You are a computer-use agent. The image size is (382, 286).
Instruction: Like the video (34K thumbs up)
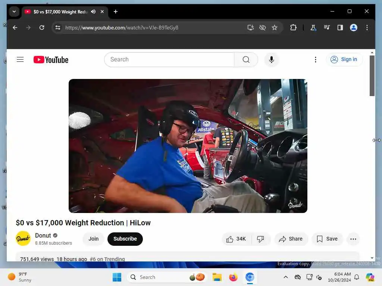(236, 239)
